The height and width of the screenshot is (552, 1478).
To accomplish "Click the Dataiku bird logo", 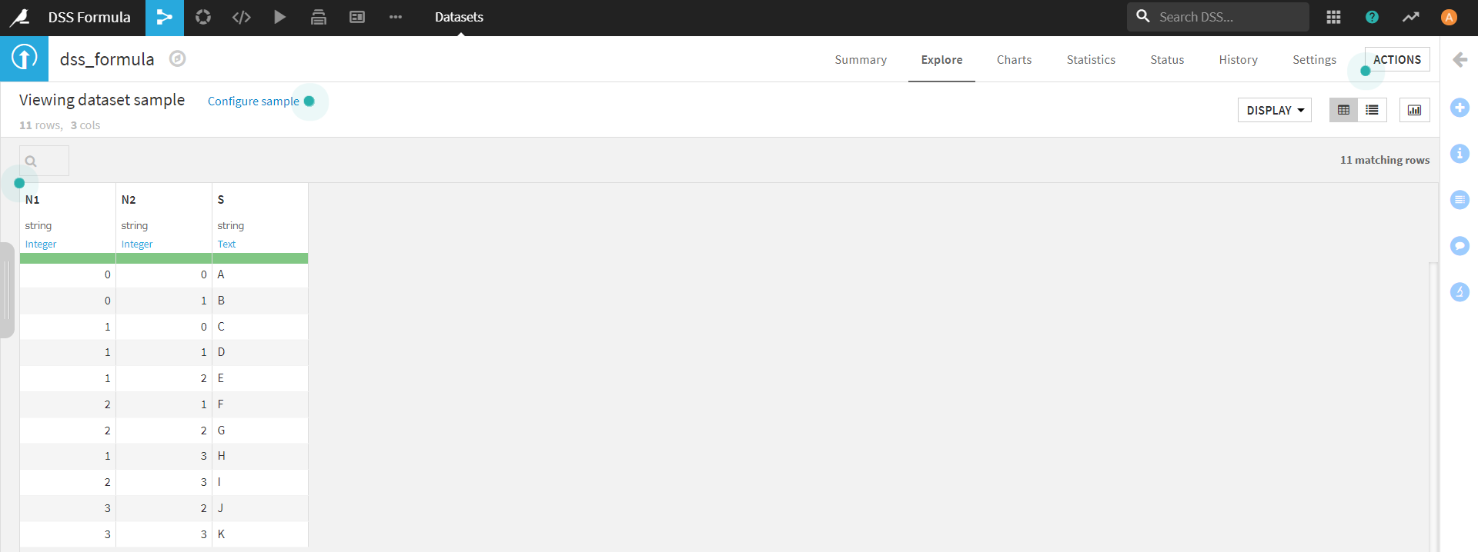I will coord(20,17).
